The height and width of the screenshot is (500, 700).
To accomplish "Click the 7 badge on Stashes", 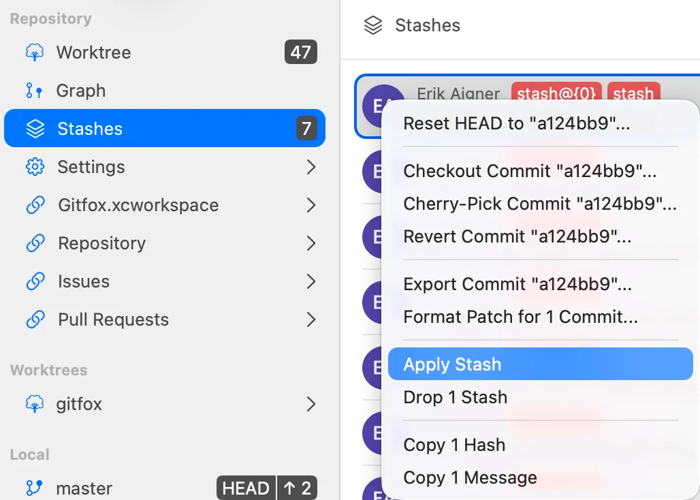I will tap(306, 129).
